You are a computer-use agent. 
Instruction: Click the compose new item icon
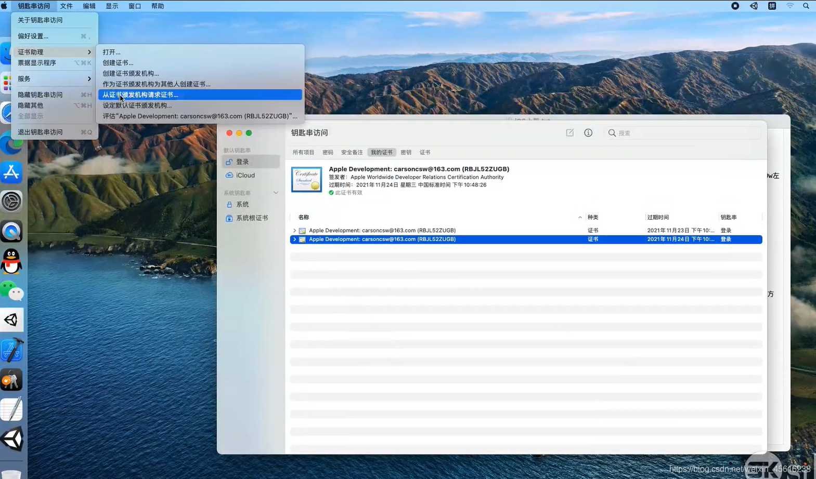coord(570,132)
